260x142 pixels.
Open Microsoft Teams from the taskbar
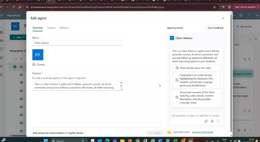coord(115,141)
